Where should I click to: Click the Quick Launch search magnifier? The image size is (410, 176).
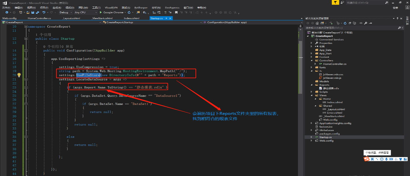tap(386, 2)
